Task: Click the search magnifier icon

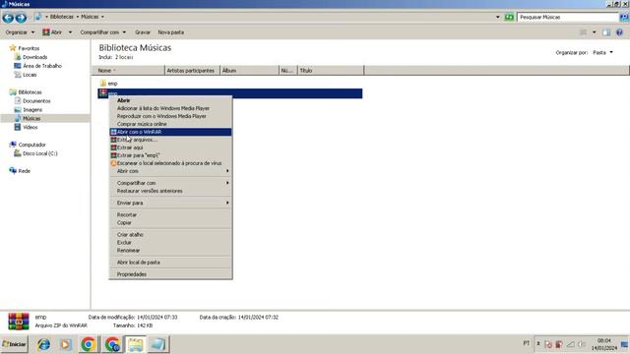Action: pos(624,17)
